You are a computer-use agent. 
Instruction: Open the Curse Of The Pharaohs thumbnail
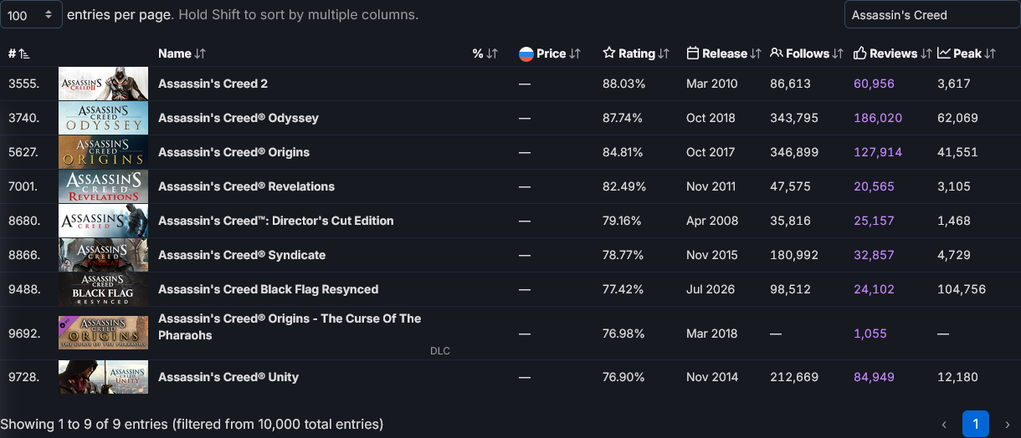103,333
